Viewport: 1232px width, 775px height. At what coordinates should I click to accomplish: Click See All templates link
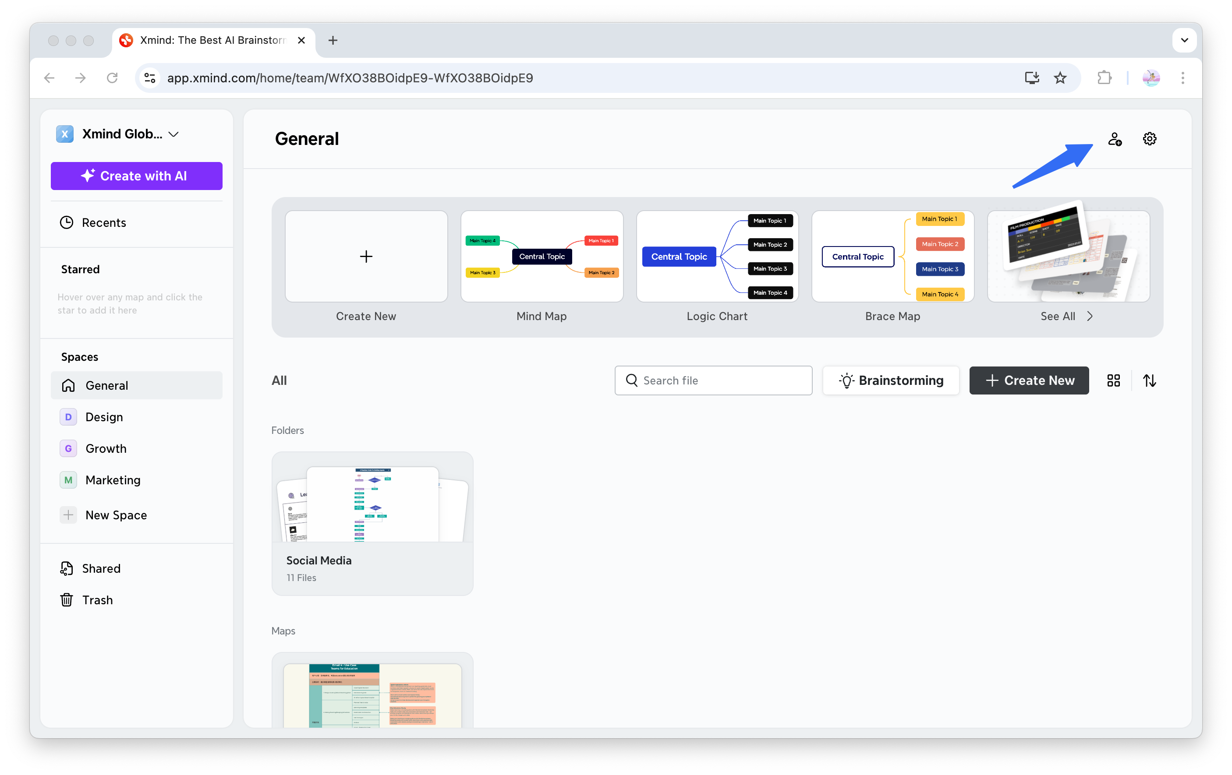tap(1067, 316)
